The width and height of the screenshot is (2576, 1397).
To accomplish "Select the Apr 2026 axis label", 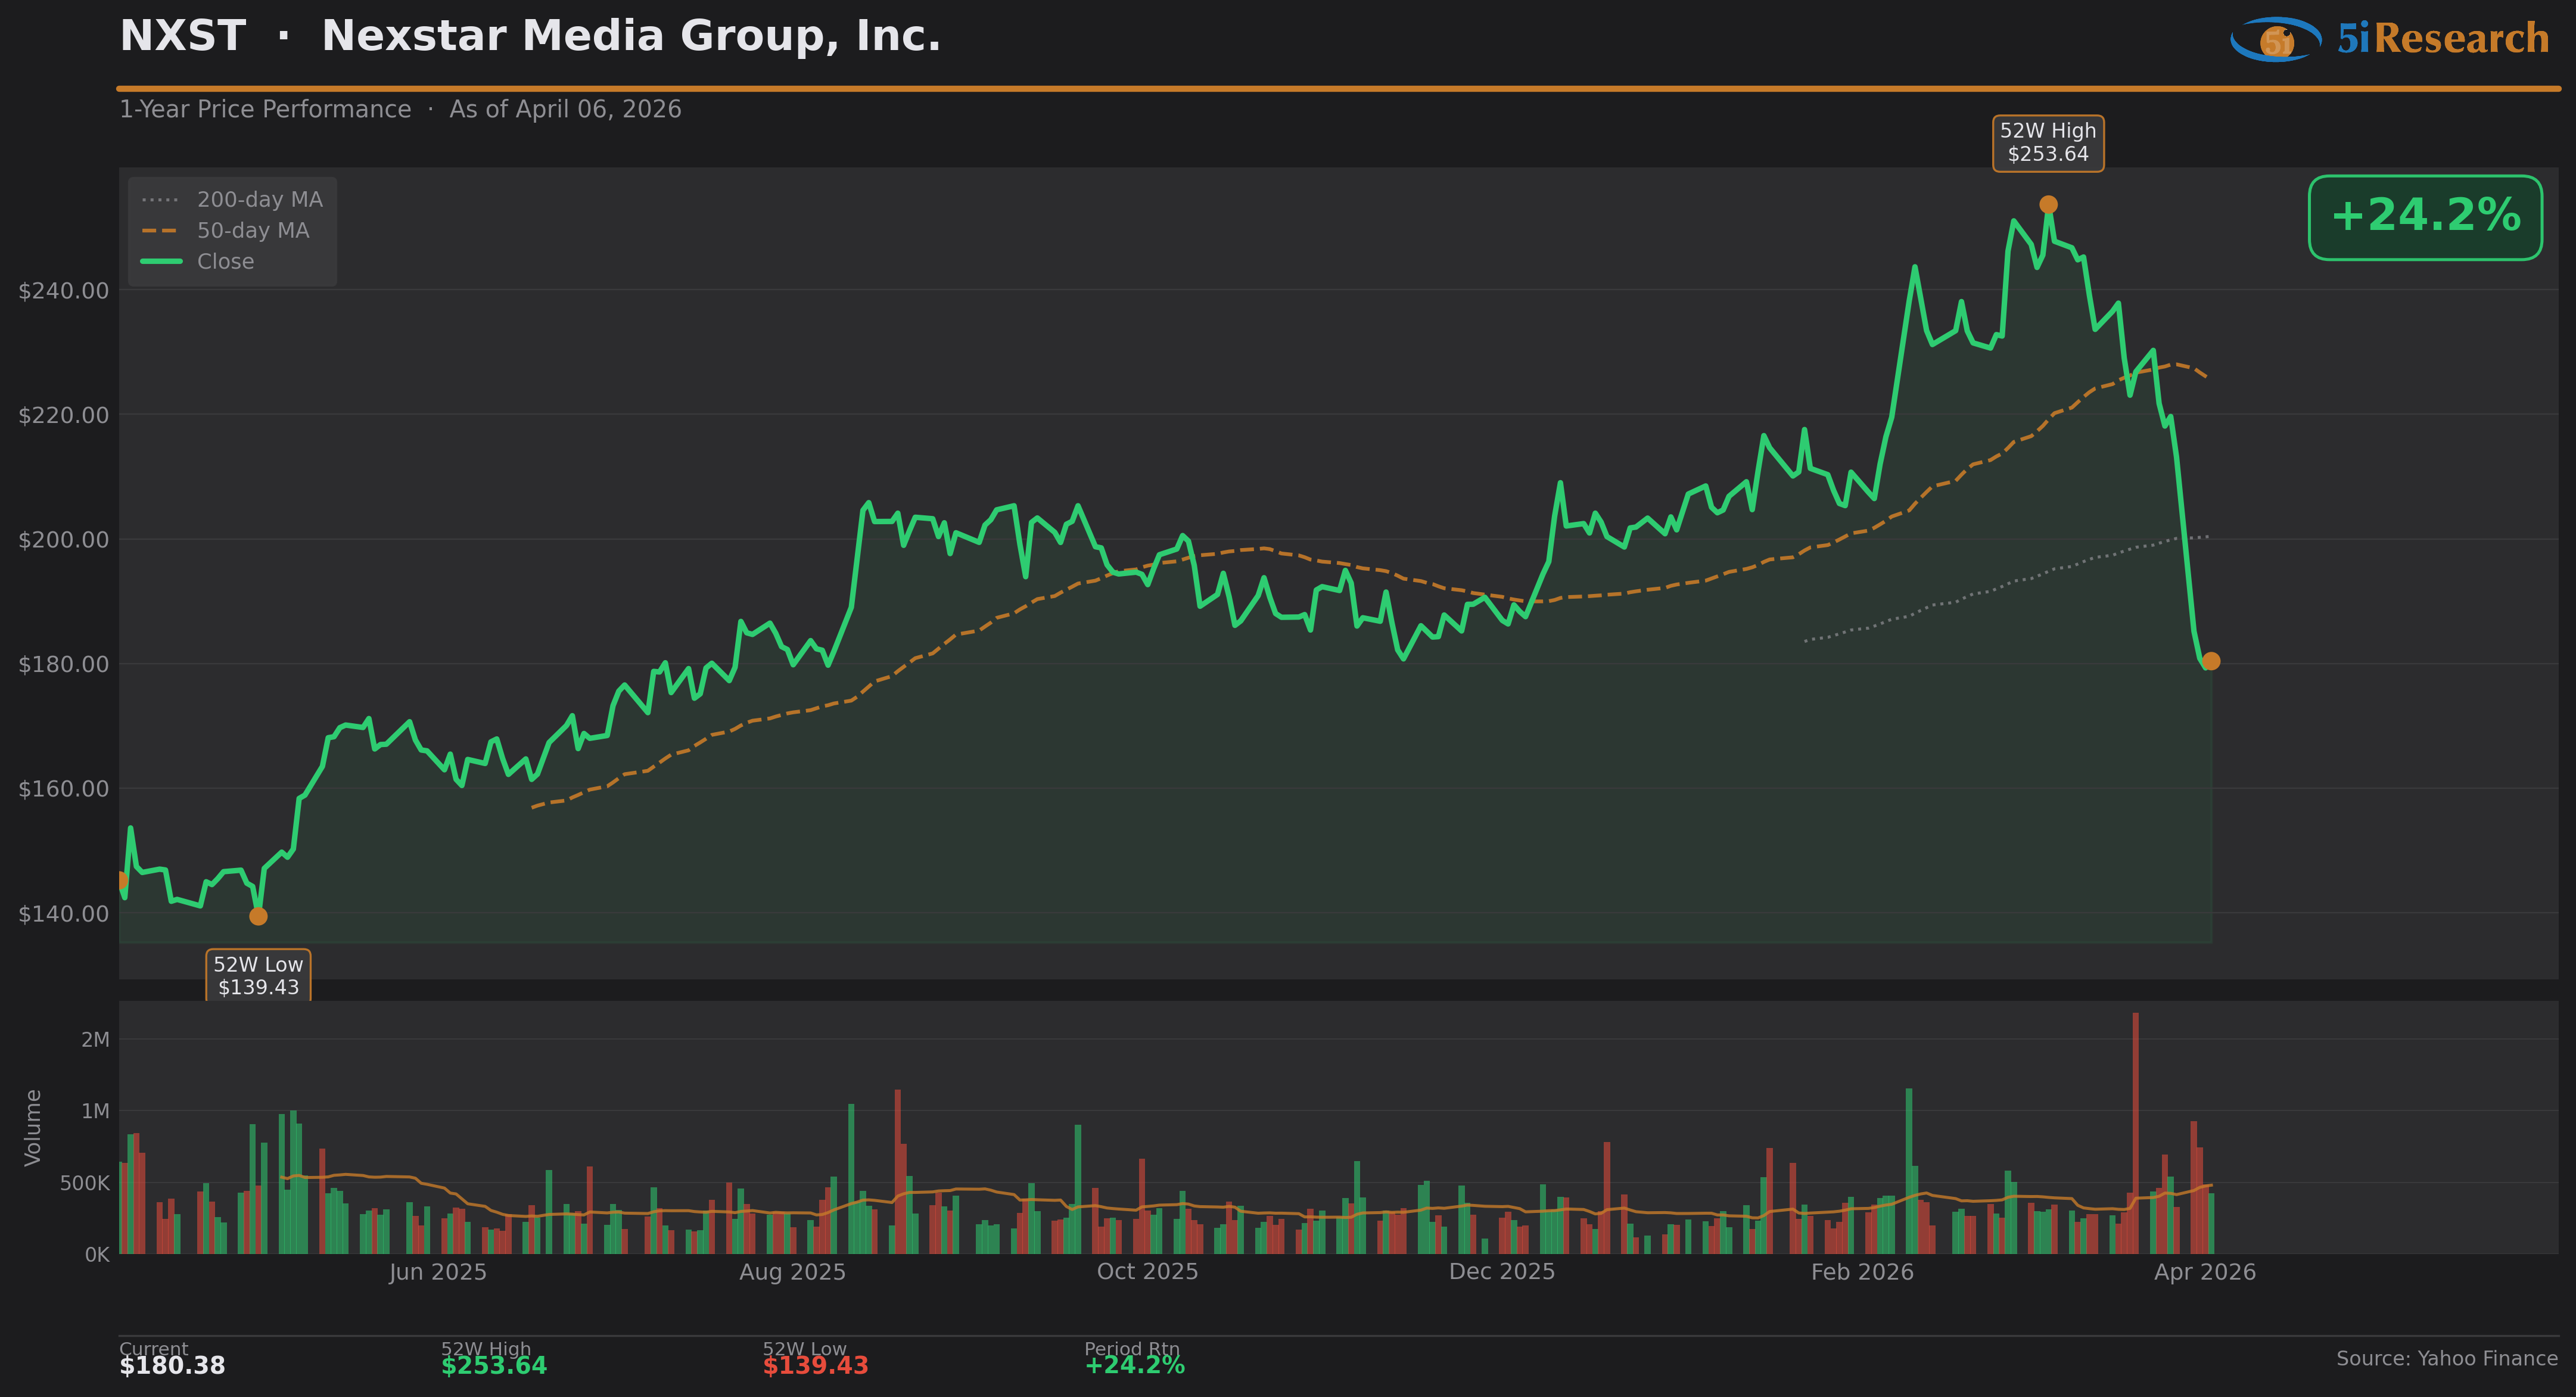I will click(2204, 1272).
